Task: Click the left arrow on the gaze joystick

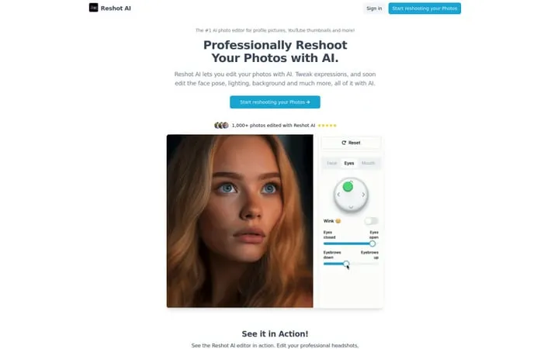Action: tap(338, 195)
